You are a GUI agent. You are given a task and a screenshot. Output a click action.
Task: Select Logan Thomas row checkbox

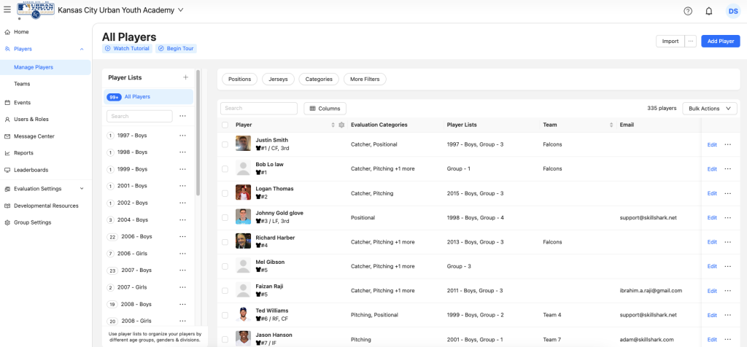225,193
